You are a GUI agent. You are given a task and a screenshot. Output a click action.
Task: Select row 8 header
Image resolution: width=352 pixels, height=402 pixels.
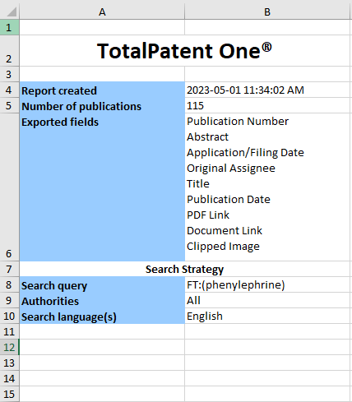pos(9,284)
